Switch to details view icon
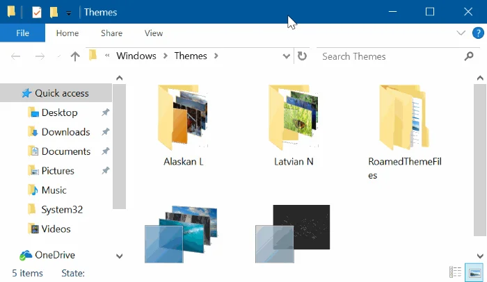The width and height of the screenshot is (487, 282). tap(455, 272)
